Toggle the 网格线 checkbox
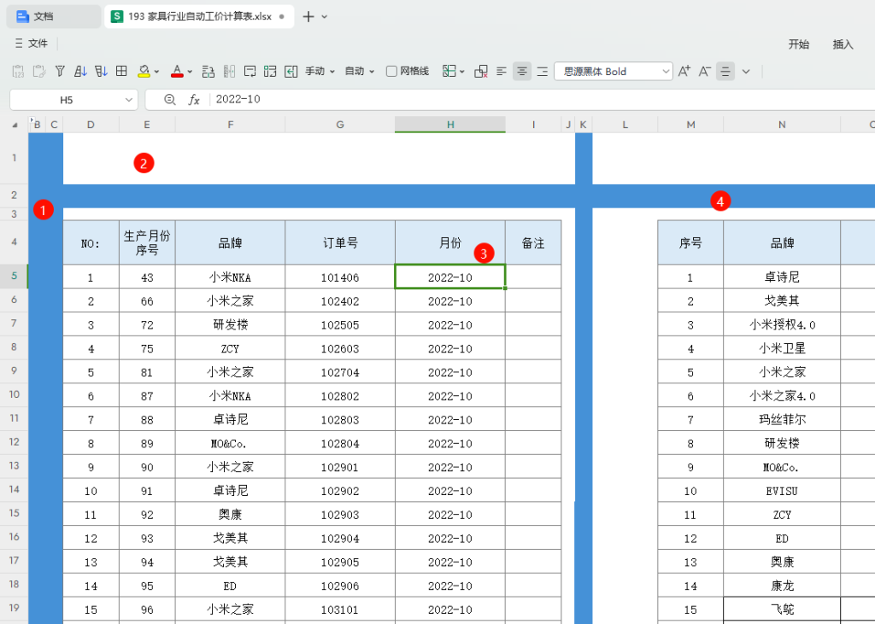Viewport: 875px width, 624px height. 391,72
